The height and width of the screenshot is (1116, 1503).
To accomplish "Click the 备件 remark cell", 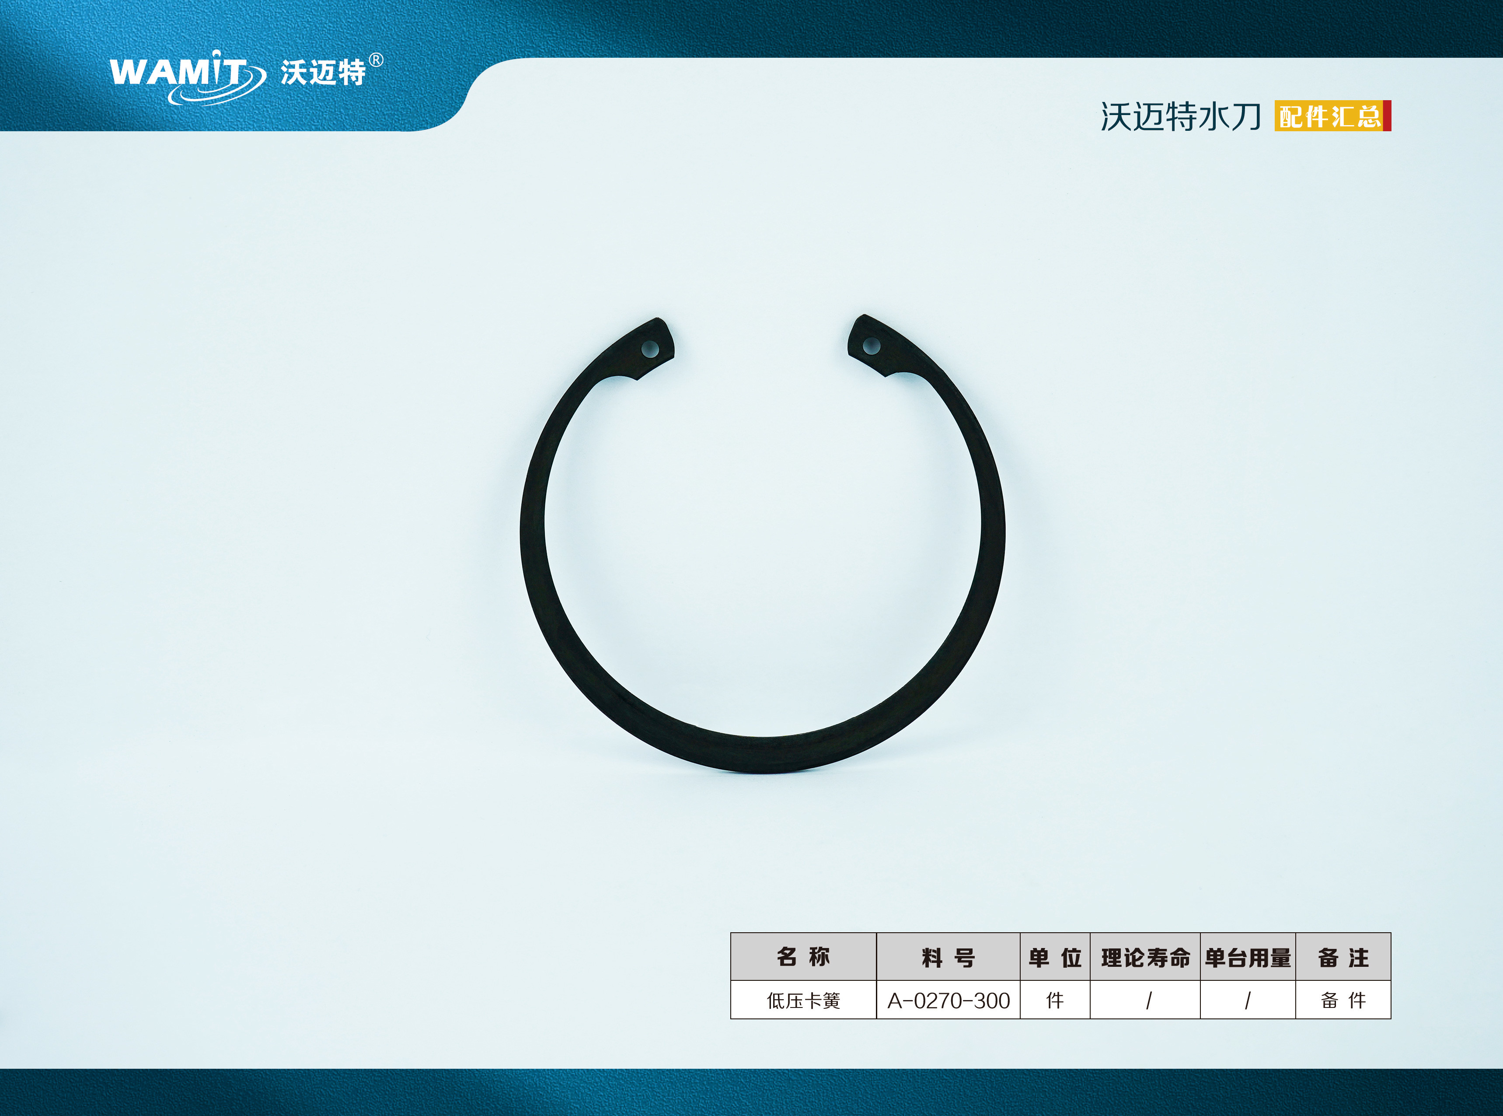I will (1343, 1001).
